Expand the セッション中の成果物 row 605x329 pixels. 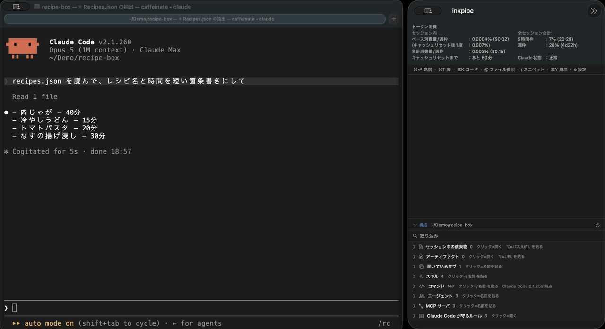point(415,247)
